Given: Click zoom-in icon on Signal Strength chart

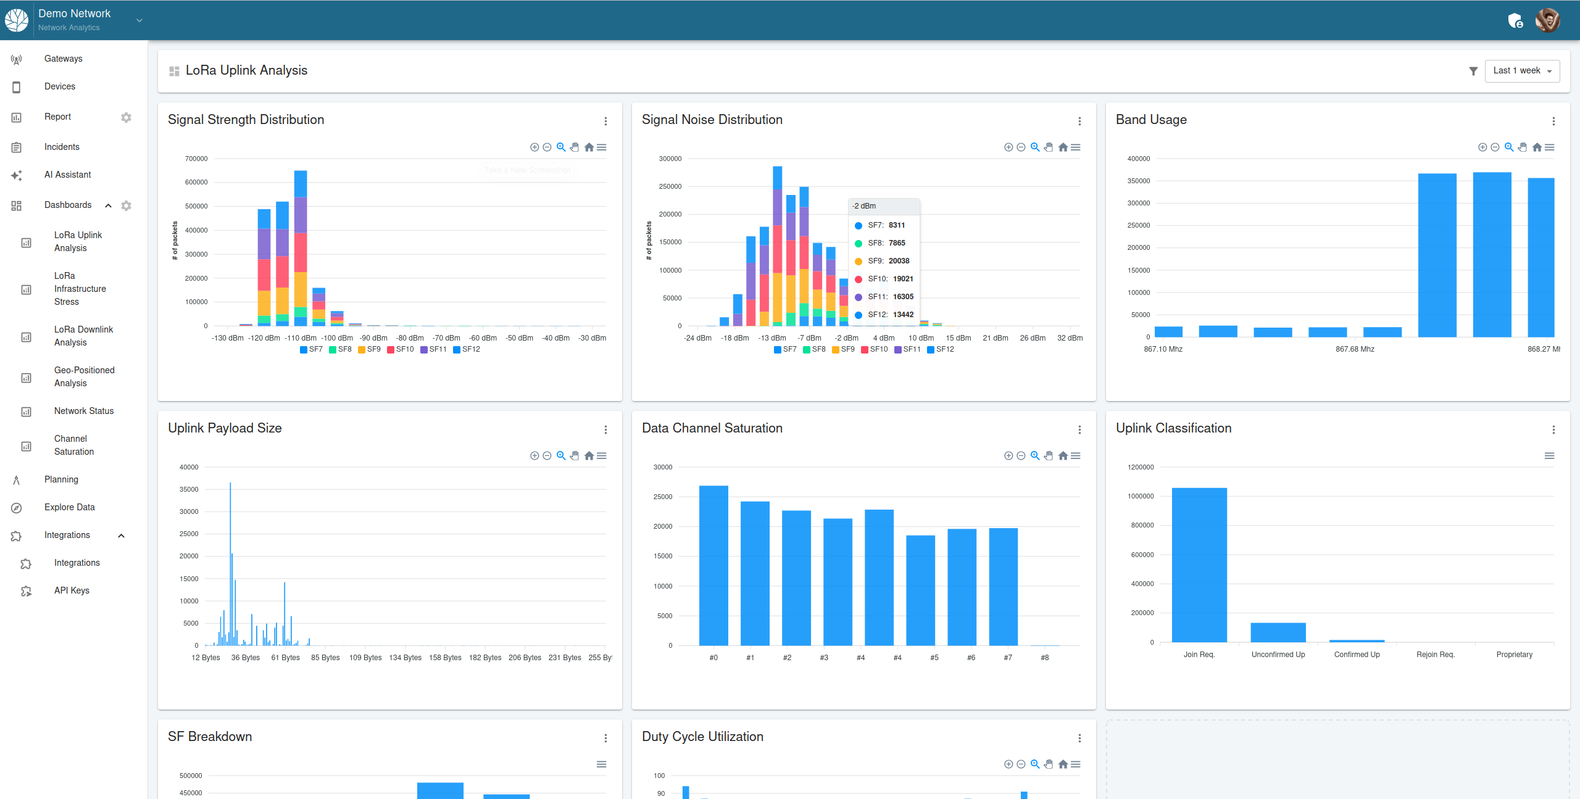Looking at the screenshot, I should (x=534, y=147).
